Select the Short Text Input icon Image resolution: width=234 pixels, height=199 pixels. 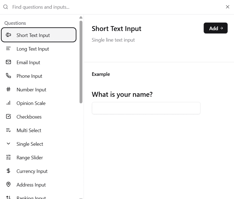[x=8, y=35]
